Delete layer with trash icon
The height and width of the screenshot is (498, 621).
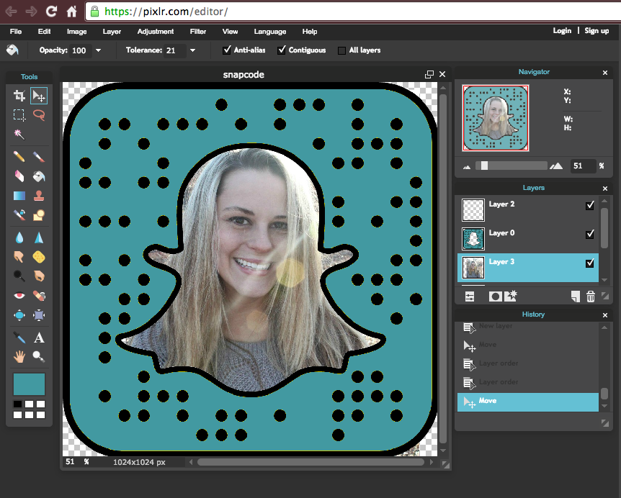coord(591,296)
